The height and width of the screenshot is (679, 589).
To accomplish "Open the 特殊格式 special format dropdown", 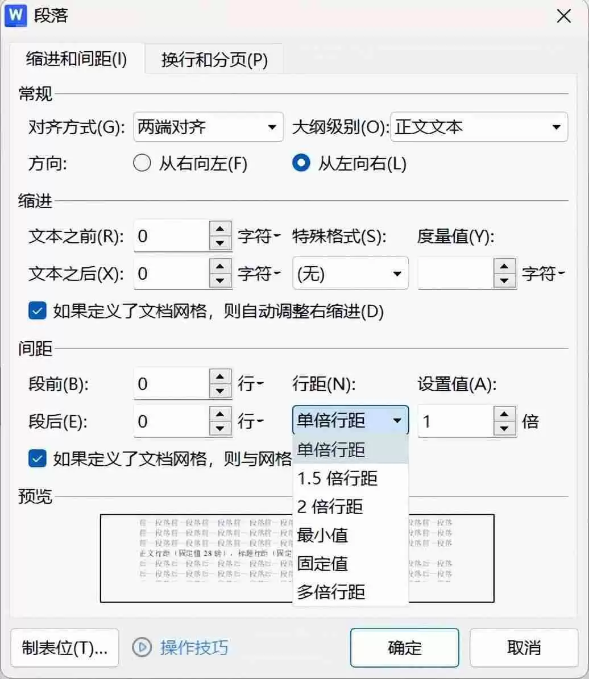I will click(398, 273).
